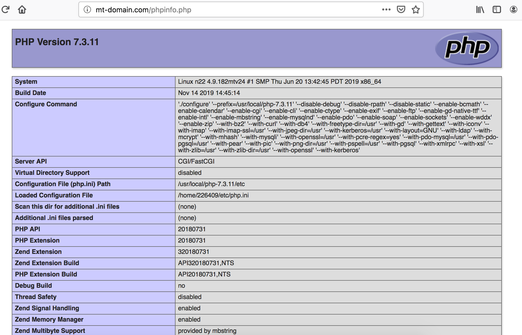
Task: Click the Configure Command row label
Action: point(46,104)
